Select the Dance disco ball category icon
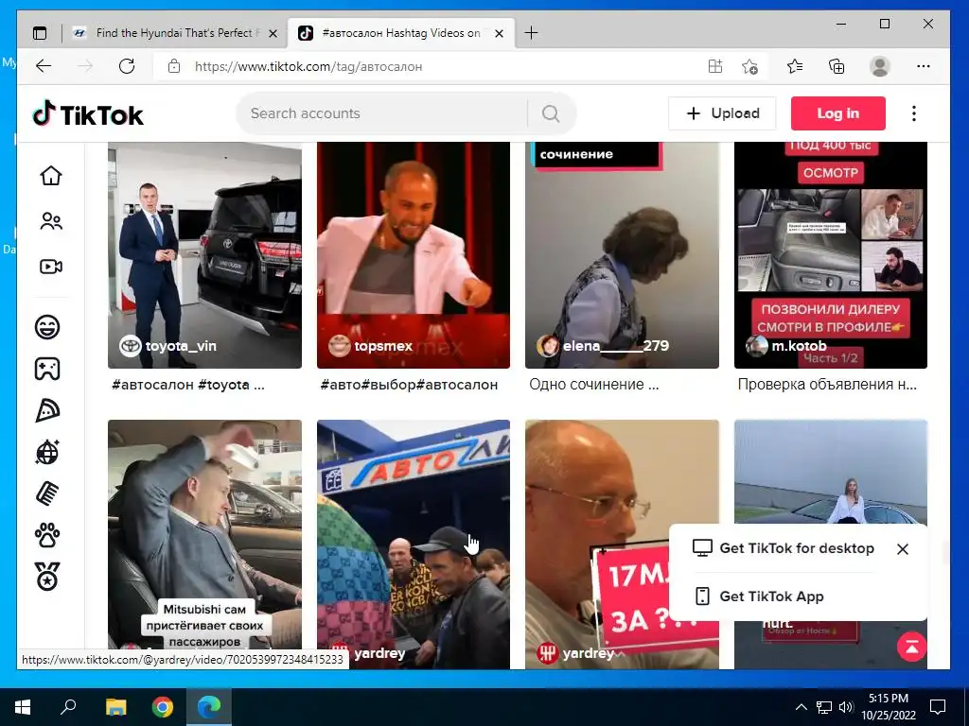 (47, 453)
